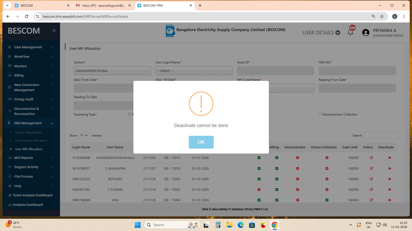Click deactivate icon for S ANJANEPPA row

click(x=389, y=168)
